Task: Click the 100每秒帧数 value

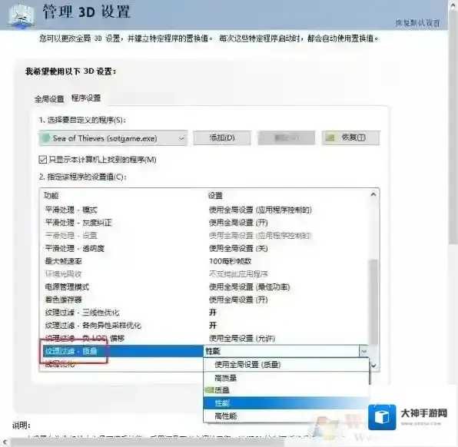Action: tap(231, 261)
